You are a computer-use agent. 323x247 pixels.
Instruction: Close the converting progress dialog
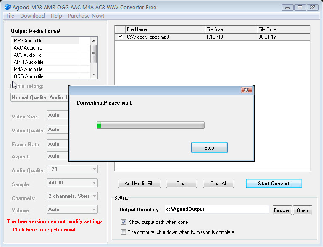tap(247, 90)
